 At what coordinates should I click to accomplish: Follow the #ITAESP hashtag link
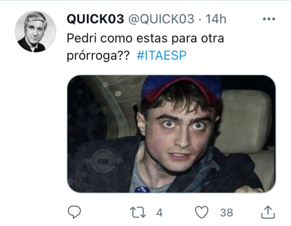161,56
